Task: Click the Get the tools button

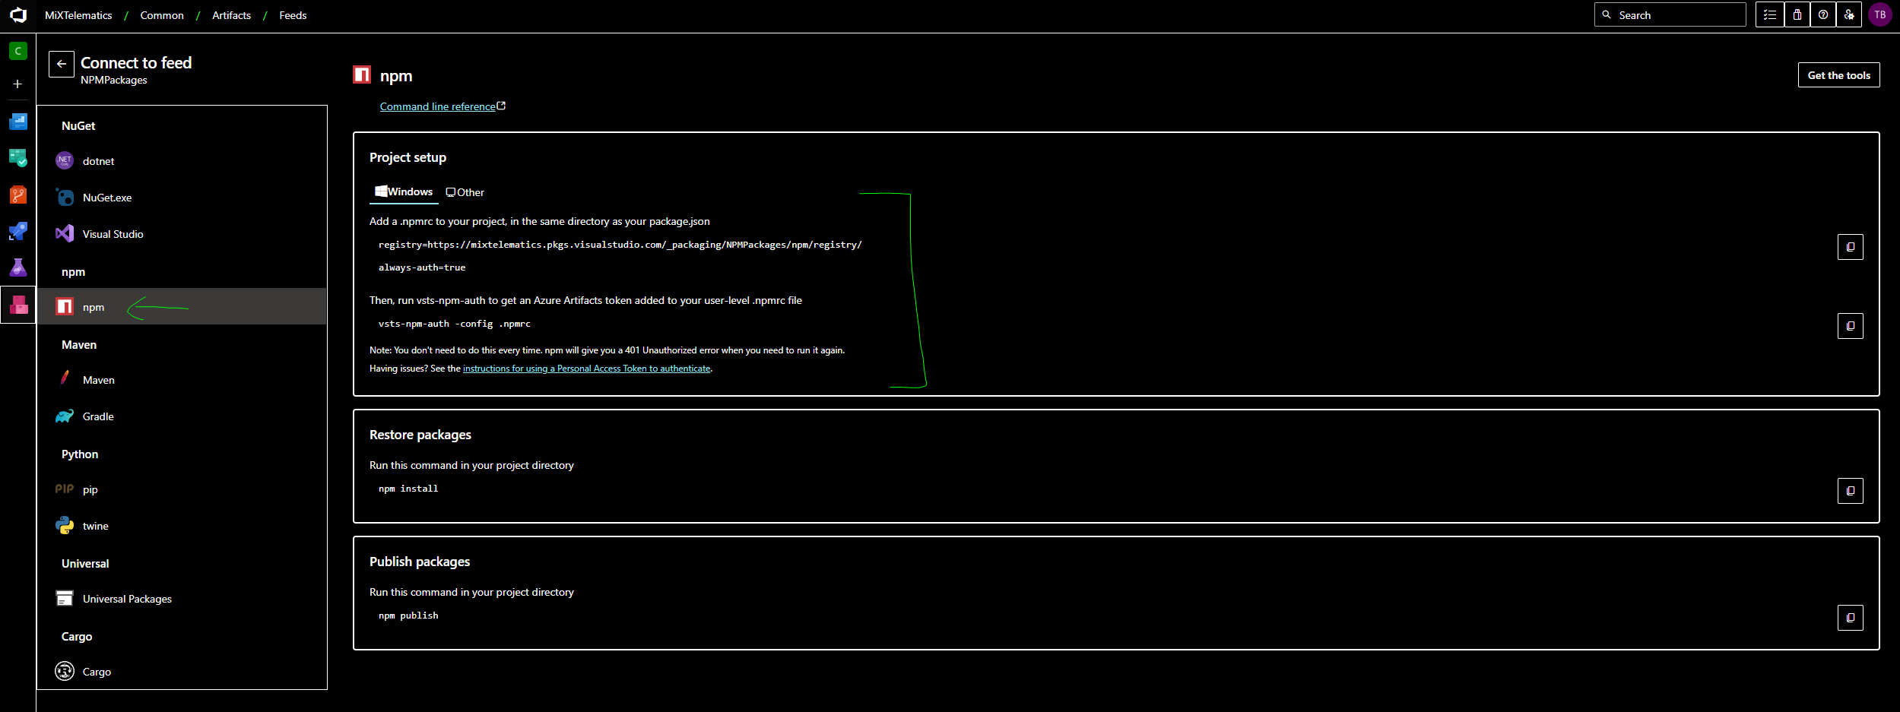Action: pos(1838,75)
